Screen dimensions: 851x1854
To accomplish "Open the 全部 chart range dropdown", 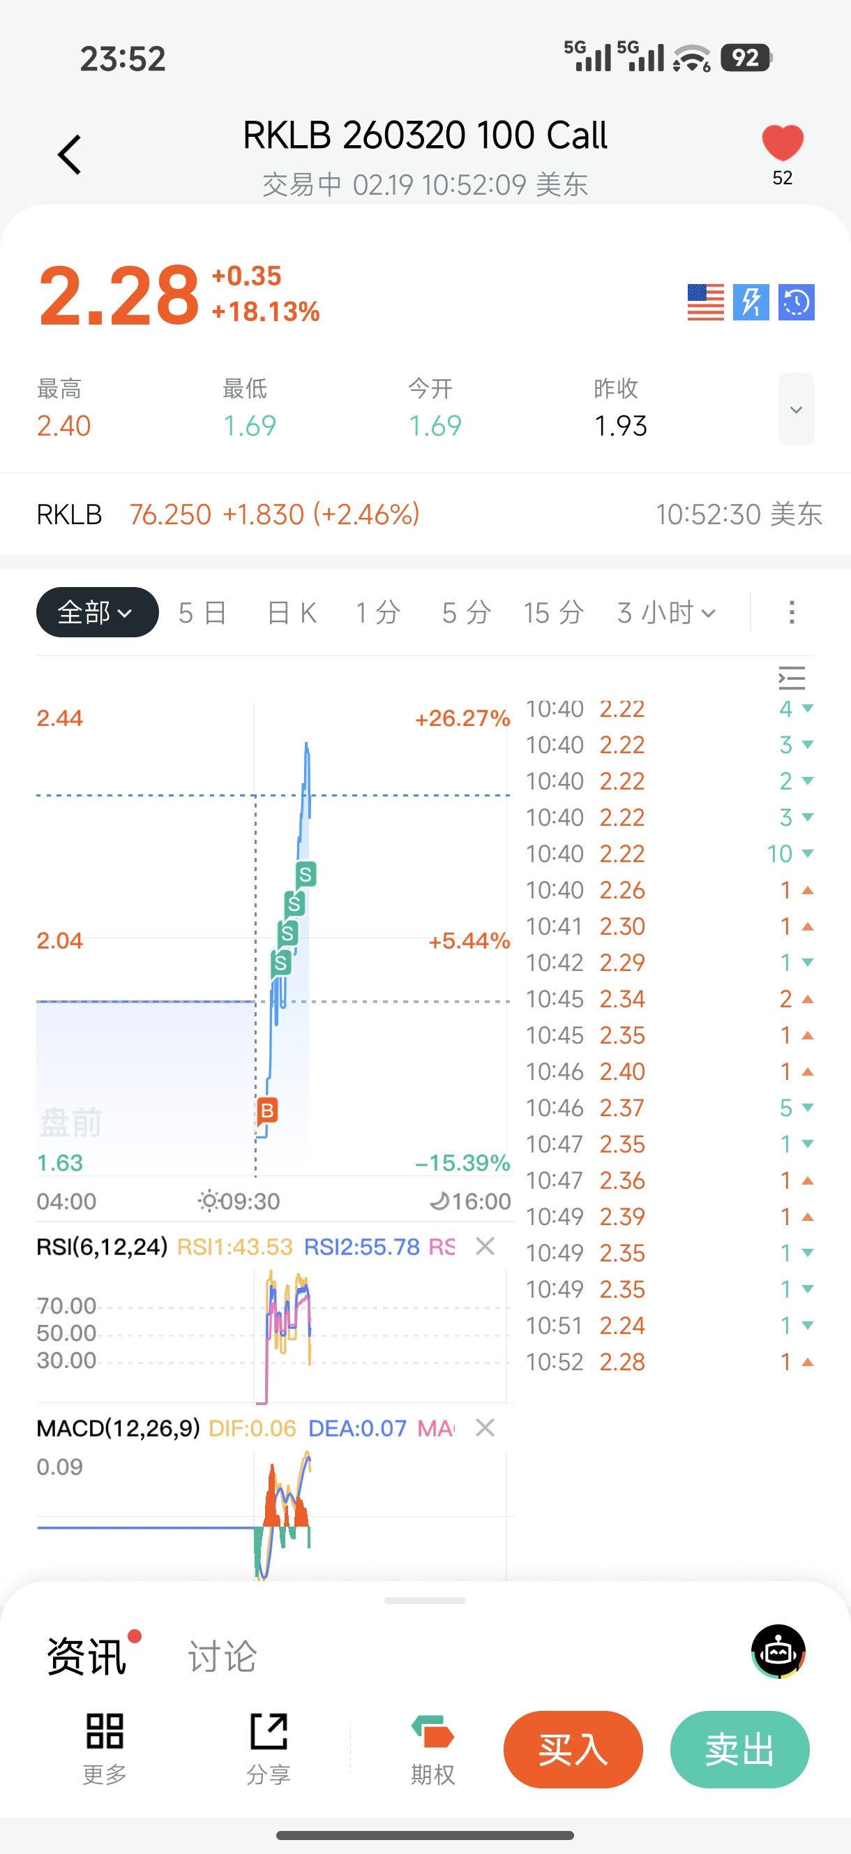I will [97, 612].
